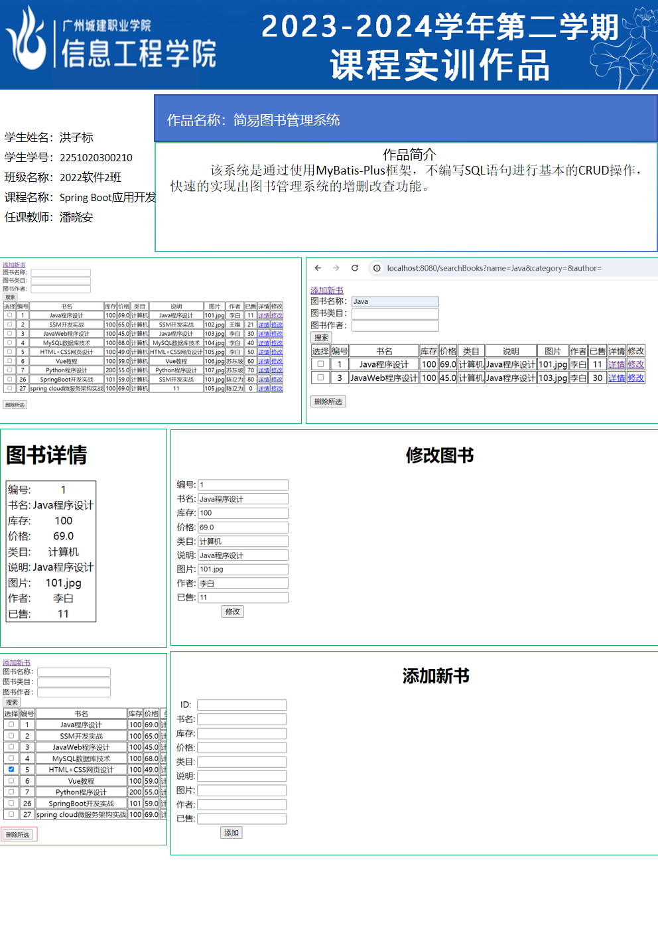Tick the spring cloud row 27 checkbox in the bottom table
The width and height of the screenshot is (658, 931).
pos(11,814)
